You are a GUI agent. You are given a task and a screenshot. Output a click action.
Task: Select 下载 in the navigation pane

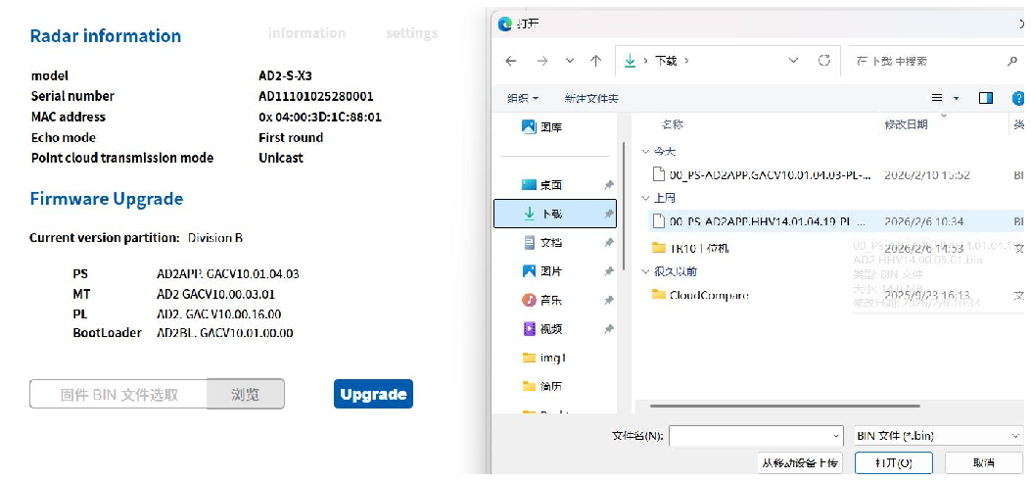555,214
